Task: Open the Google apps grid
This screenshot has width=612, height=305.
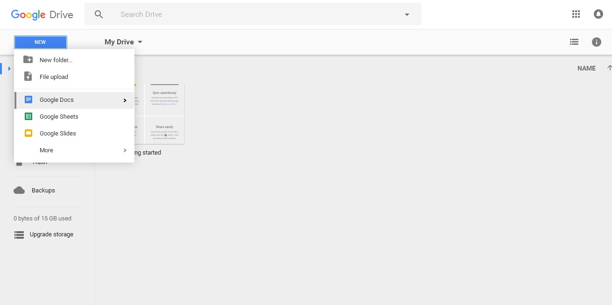Action: click(x=576, y=14)
